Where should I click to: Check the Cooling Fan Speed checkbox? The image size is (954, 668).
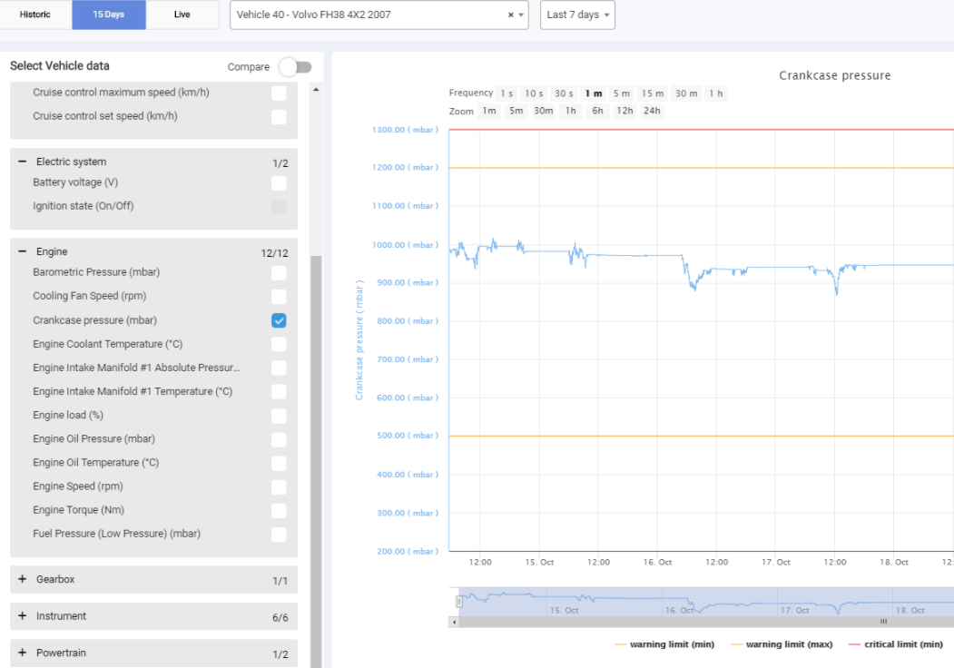(279, 297)
